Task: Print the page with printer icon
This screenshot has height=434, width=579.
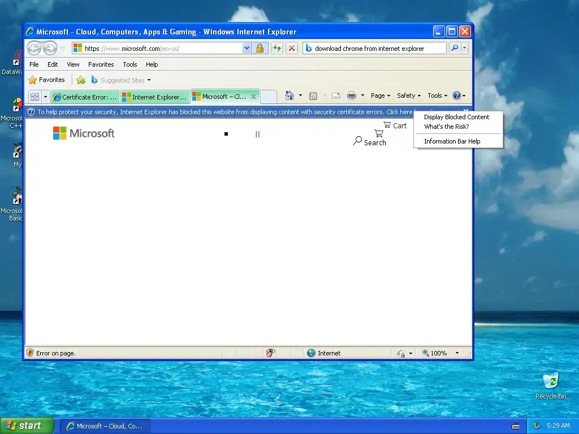Action: pos(352,96)
